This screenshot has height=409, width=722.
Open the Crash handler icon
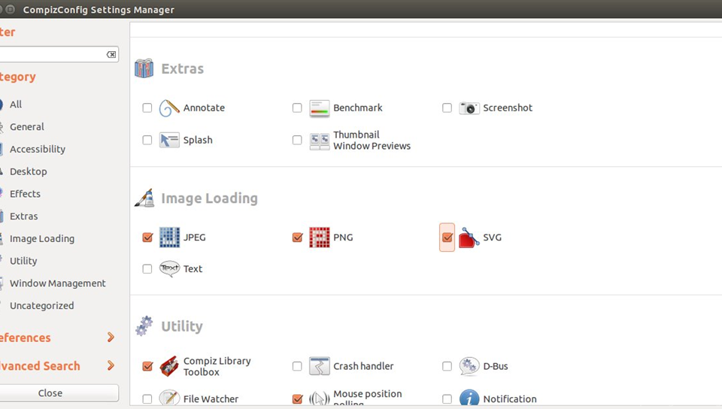319,366
